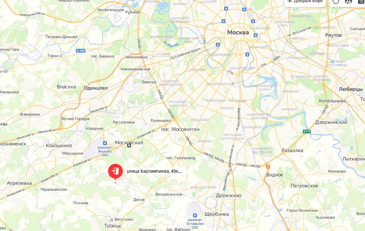Image resolution: width=365 pixels, height=231 pixels.
Task: Click the red entrance marker pin
Action: tap(115, 172)
